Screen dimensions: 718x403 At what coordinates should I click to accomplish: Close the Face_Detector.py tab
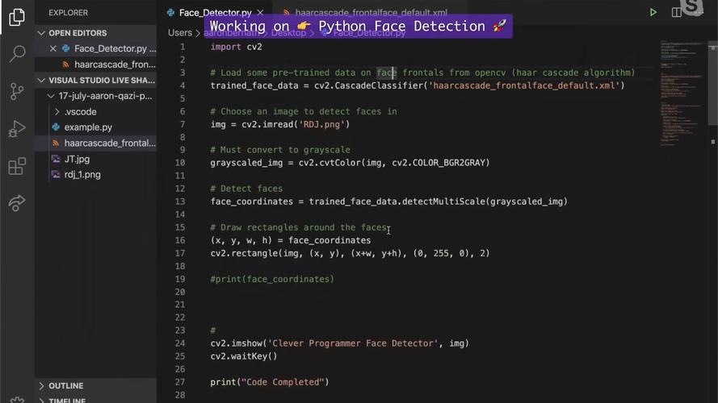click(x=260, y=12)
